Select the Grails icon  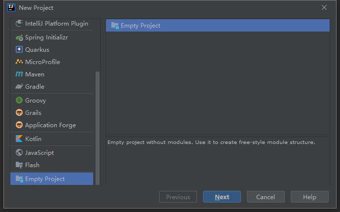19,113
